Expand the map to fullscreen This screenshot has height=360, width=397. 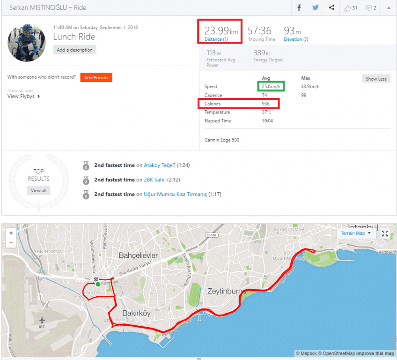point(385,233)
